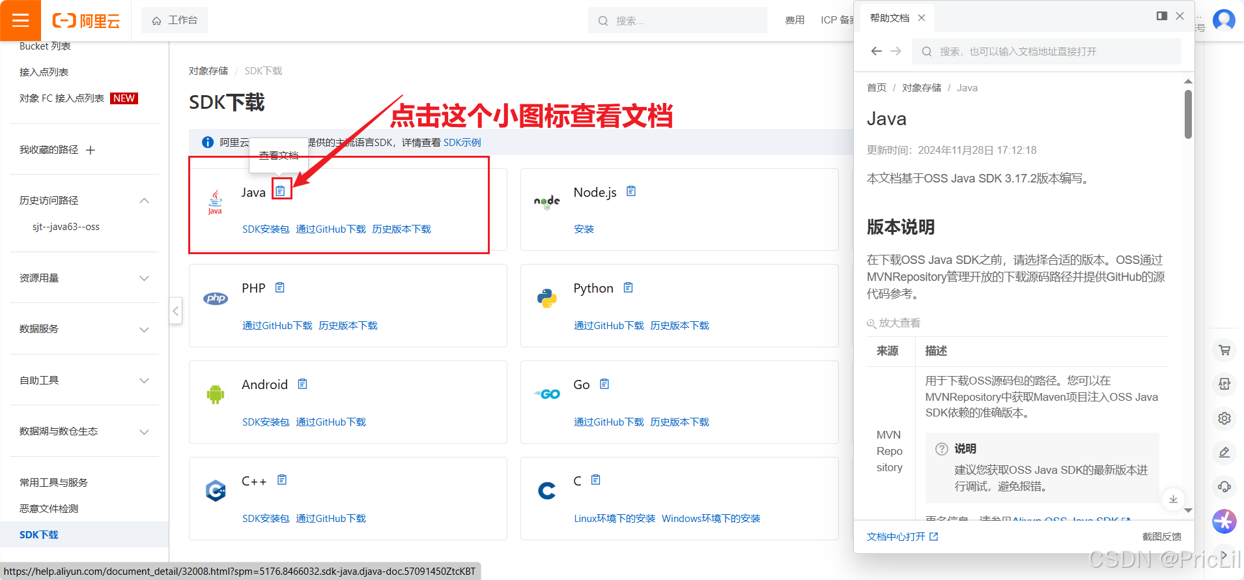Click 对象存储 breadcrumb in help panel
Image resolution: width=1244 pixels, height=580 pixels.
point(922,88)
